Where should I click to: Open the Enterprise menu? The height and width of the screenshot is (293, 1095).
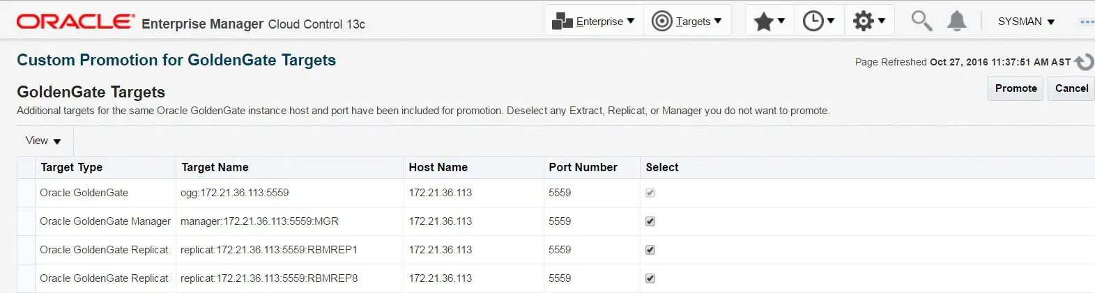coord(593,21)
